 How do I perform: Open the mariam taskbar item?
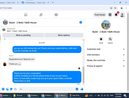[6, 95]
